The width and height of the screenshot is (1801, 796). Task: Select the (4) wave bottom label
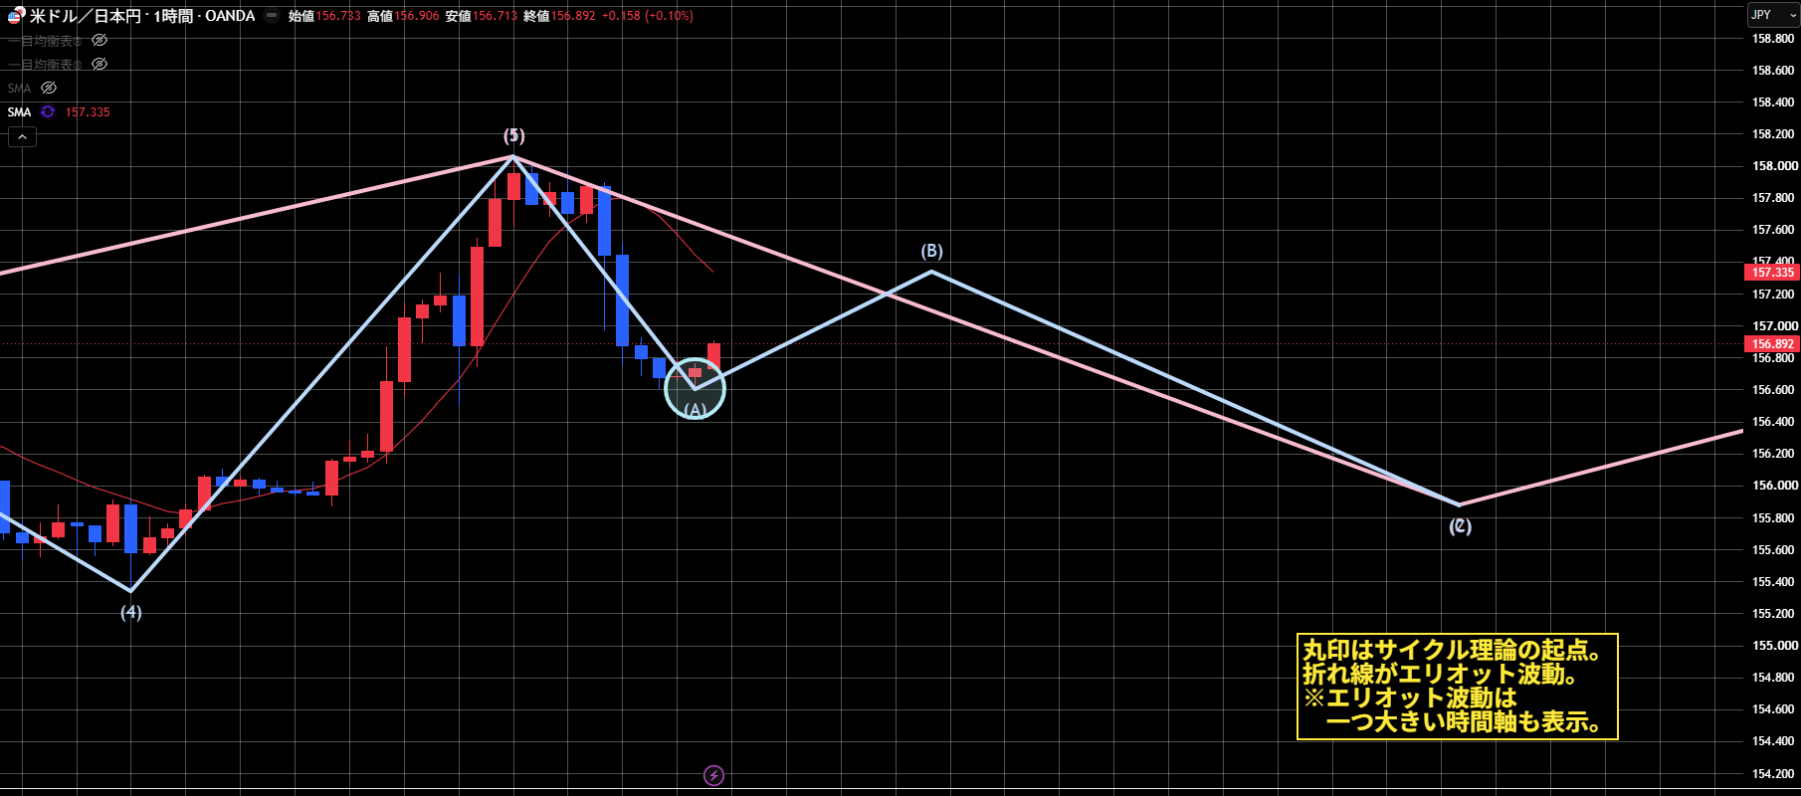[131, 612]
